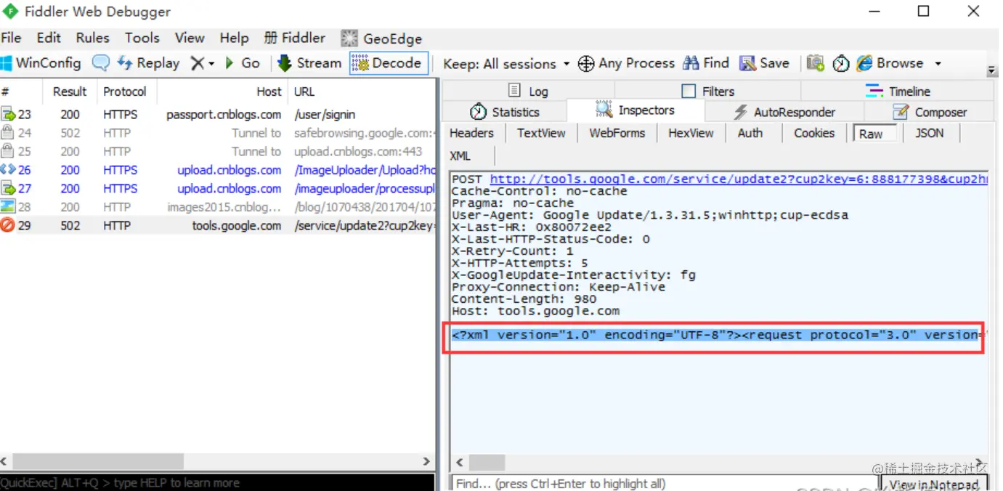Open the Help menu
The height and width of the screenshot is (491, 1003).
(x=234, y=38)
